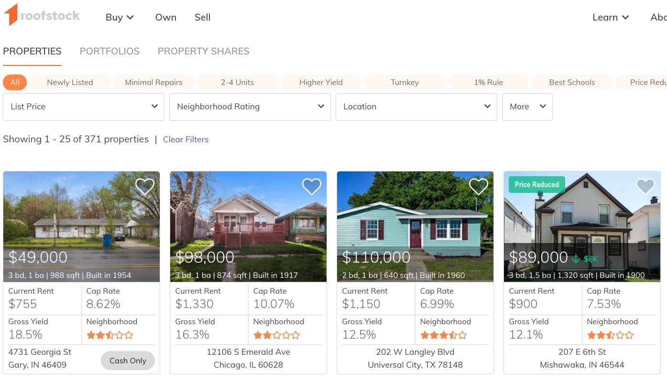Favorite the 12106 S Emerald Ave heart

[x=311, y=186]
